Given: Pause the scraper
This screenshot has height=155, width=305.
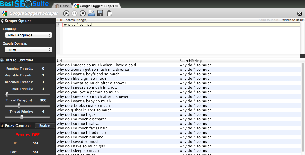Looking at the screenshot, I should [74, 13].
